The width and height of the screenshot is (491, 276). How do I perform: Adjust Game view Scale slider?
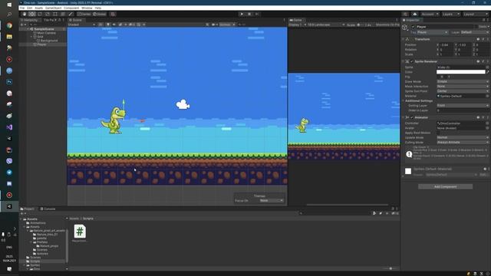tap(361, 25)
